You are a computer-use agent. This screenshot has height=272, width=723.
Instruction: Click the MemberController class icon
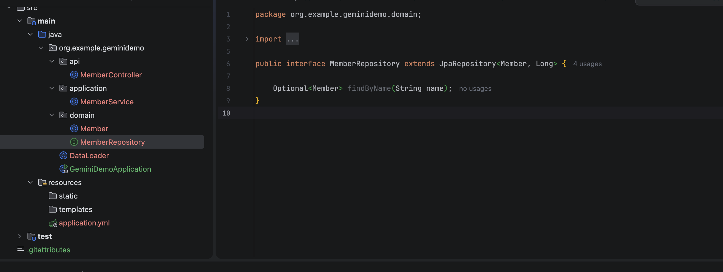(74, 75)
